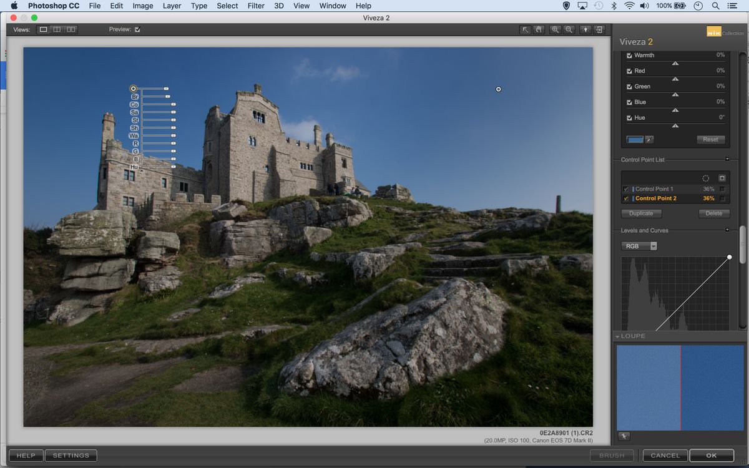Viewport: 749px width, 468px height.
Task: Open the Window menu
Action: pyautogui.click(x=332, y=6)
